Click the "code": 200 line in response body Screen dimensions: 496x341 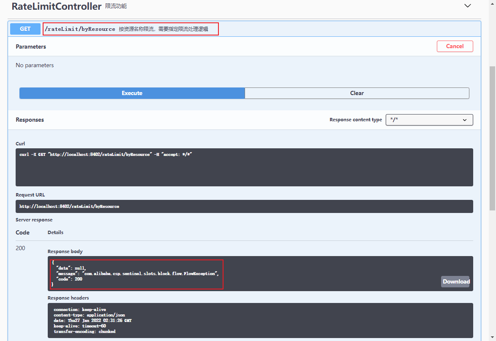69,279
